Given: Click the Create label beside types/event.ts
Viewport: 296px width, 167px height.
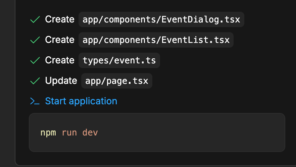Looking at the screenshot, I should click(60, 60).
